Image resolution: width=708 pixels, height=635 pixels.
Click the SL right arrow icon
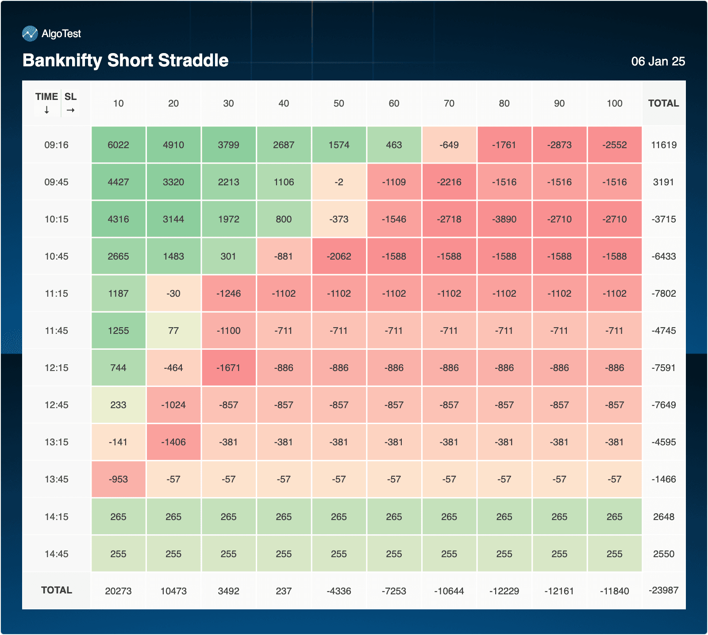70,110
